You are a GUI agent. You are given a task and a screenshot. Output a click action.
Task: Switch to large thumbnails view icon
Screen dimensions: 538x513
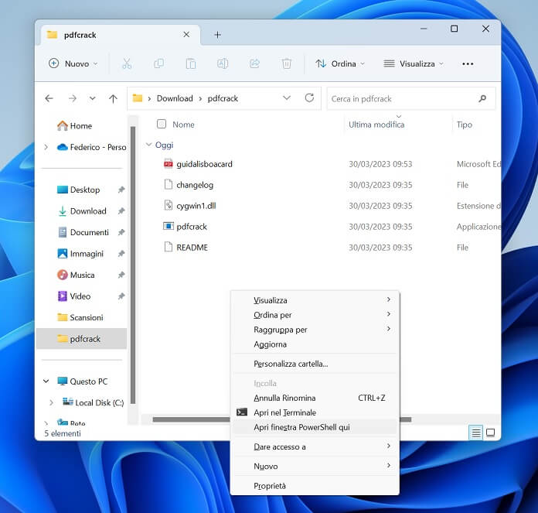click(x=491, y=433)
